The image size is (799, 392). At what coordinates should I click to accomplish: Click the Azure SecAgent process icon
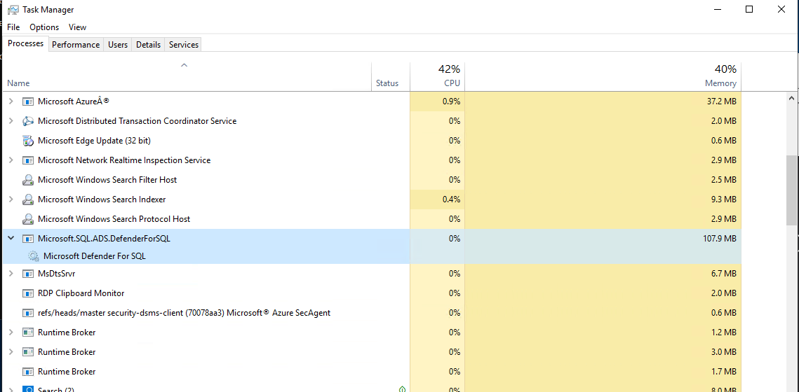[x=28, y=313]
